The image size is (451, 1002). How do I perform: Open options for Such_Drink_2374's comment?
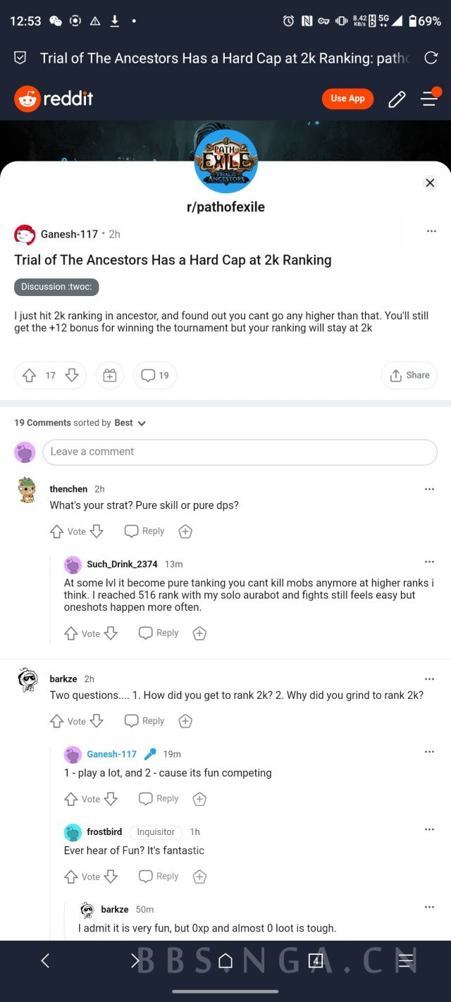click(x=429, y=562)
